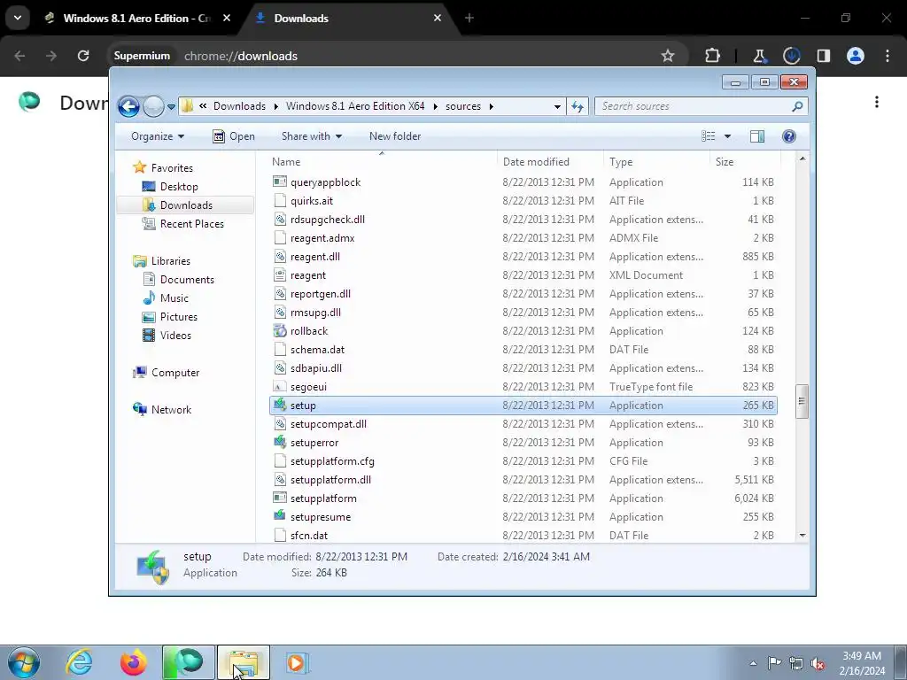This screenshot has height=680, width=907.
Task: Click the file list scrollbar down arrow
Action: 802,536
